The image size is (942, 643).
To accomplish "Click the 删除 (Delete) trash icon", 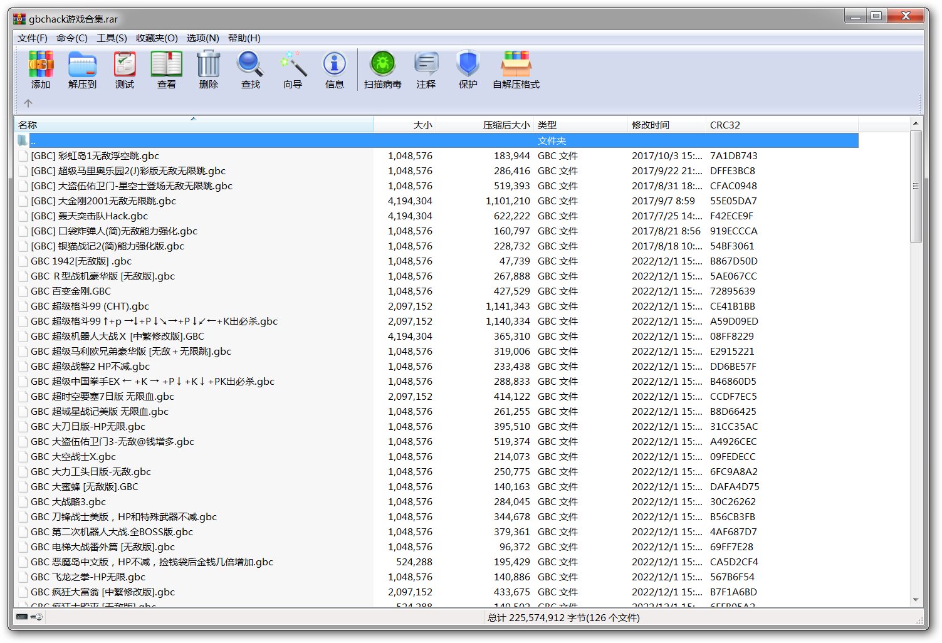I will 208,64.
